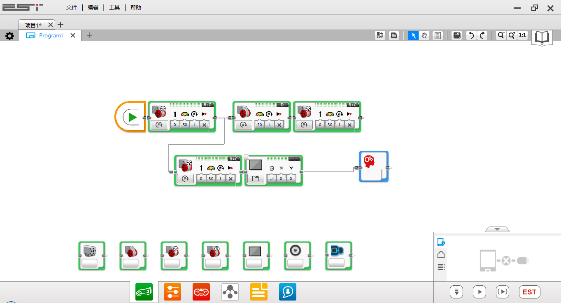Screen dimensions: 561x303
Task: Run the selected blocks only
Action: click(503, 292)
